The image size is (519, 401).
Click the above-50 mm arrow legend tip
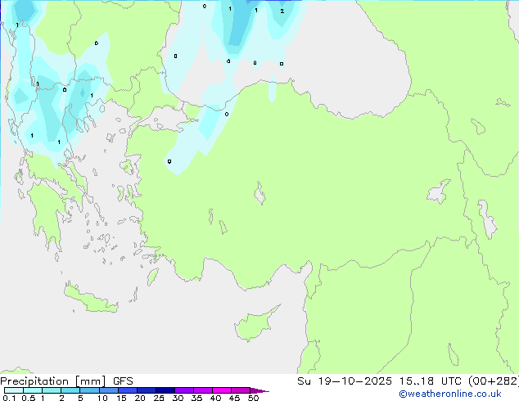pos(259,391)
